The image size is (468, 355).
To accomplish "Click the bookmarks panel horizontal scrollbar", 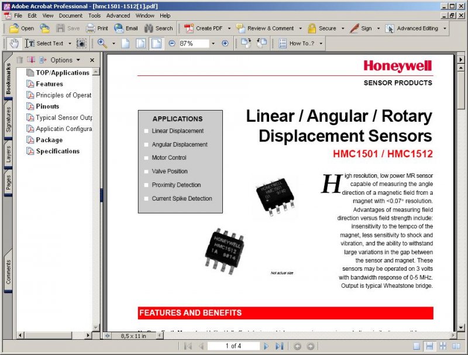I will coord(54,335).
